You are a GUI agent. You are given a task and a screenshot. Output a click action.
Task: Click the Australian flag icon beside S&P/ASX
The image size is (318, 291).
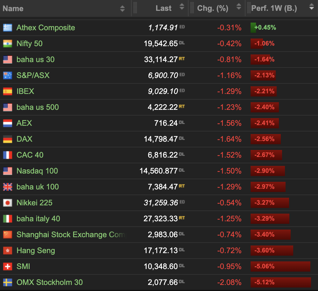8,75
